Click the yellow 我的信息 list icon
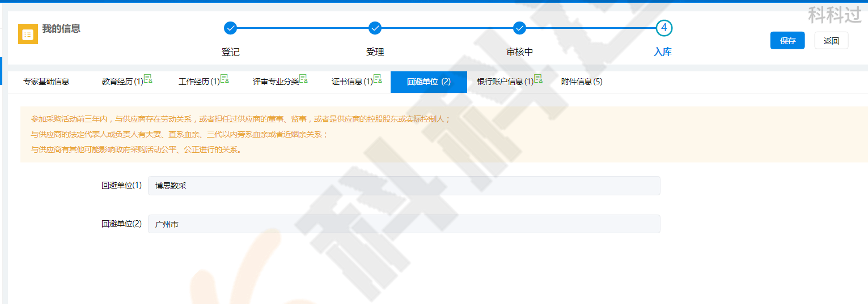 click(x=28, y=34)
